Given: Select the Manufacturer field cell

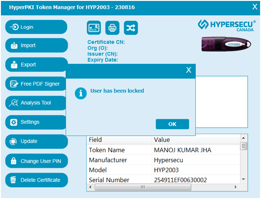Looking at the screenshot, I should tap(119, 160).
